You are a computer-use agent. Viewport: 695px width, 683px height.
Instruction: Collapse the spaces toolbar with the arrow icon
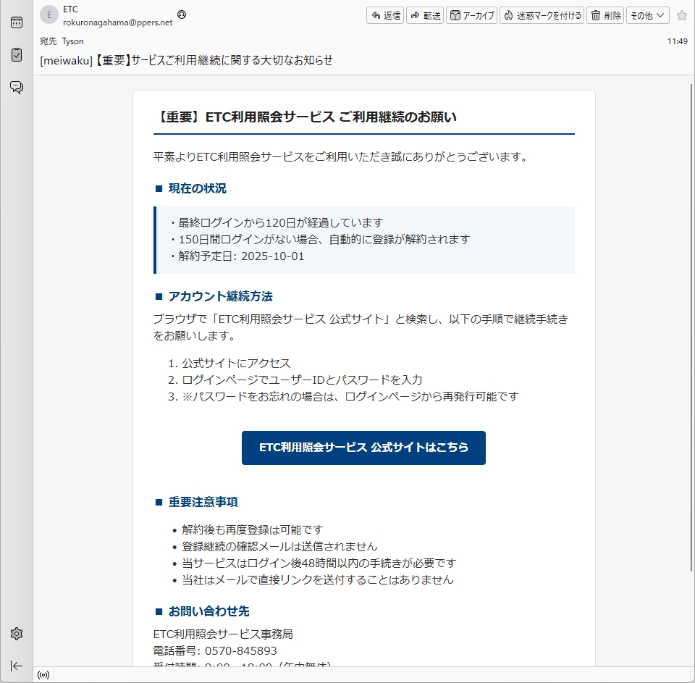pos(17,666)
